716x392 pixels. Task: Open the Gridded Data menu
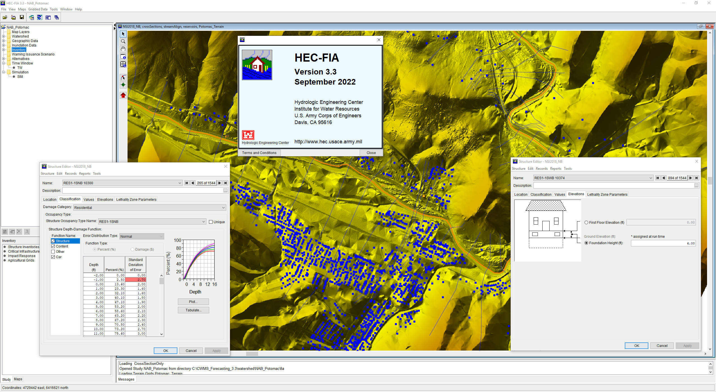tap(38, 9)
